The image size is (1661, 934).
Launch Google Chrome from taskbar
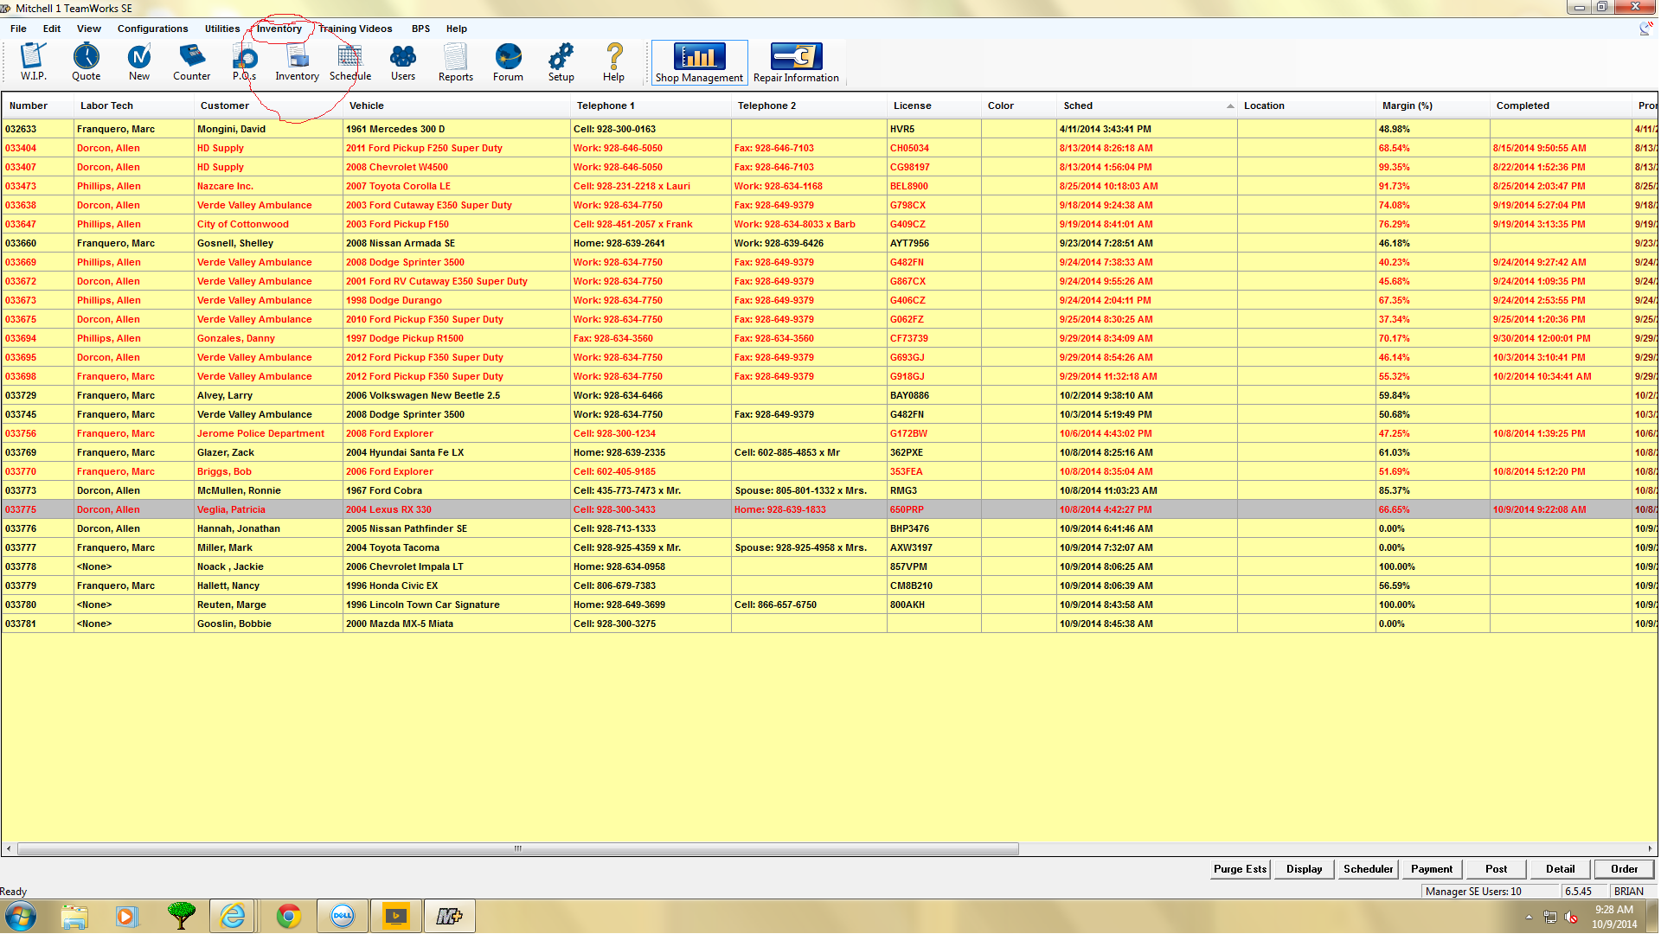click(x=289, y=916)
